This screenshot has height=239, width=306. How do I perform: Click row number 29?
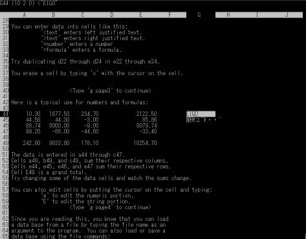(5, 27)
